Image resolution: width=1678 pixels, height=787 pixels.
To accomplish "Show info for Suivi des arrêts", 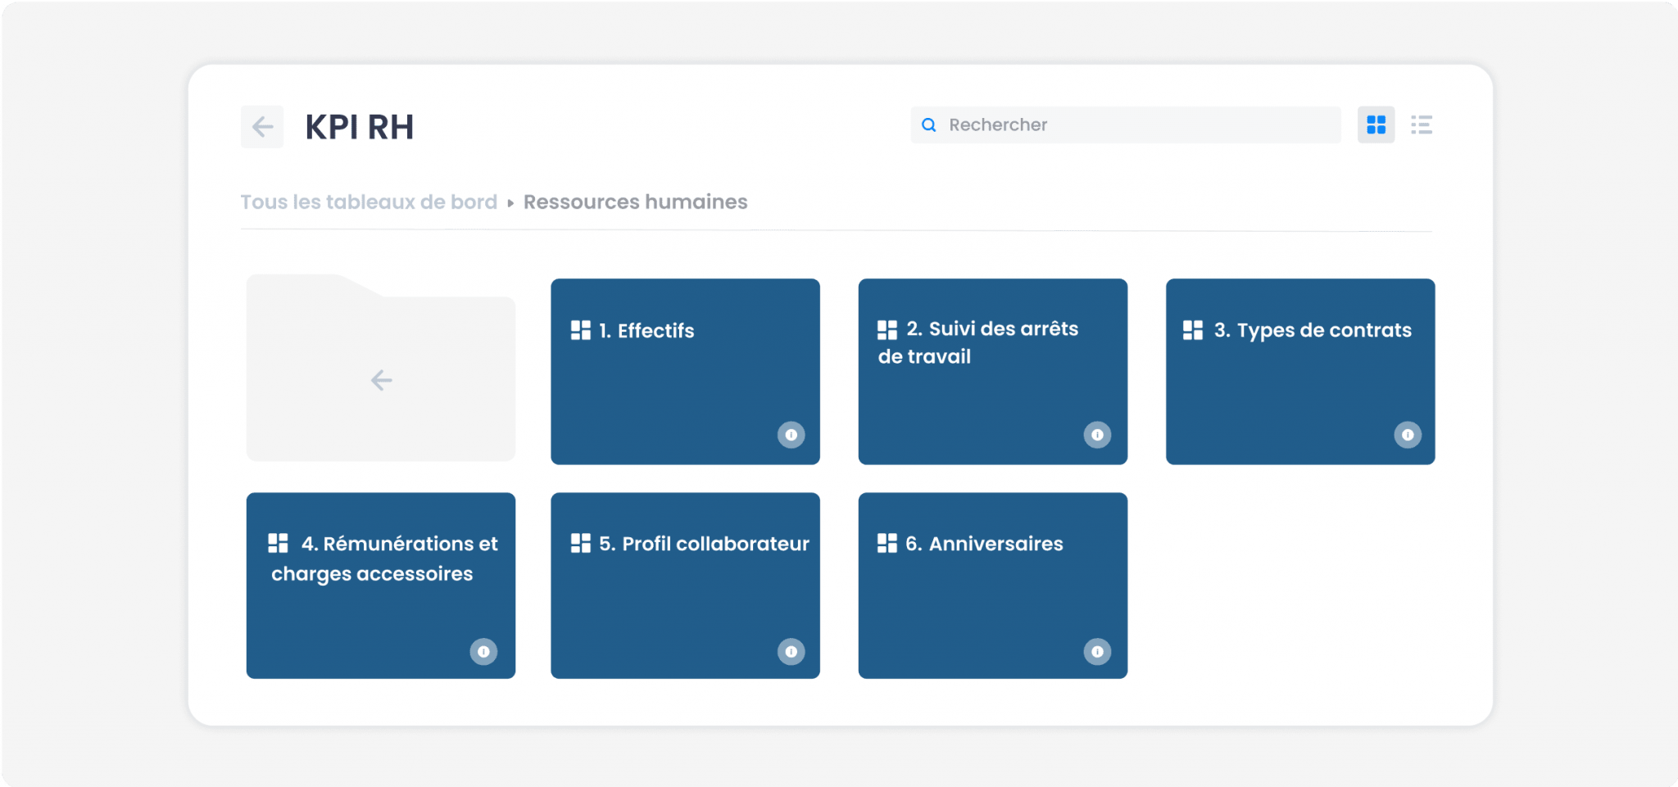I will click(1097, 435).
